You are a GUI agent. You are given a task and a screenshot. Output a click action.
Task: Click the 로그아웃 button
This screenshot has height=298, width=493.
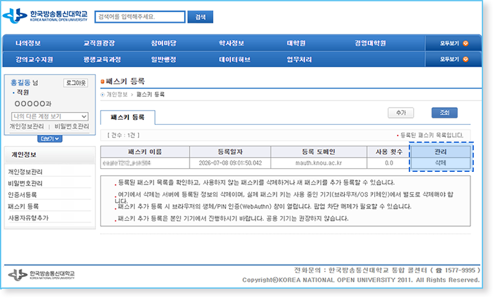tap(76, 83)
